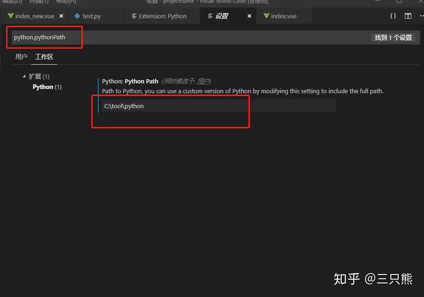Open the more actions ellipsis menu
Viewport: 424px width, 297px height.
click(x=422, y=16)
